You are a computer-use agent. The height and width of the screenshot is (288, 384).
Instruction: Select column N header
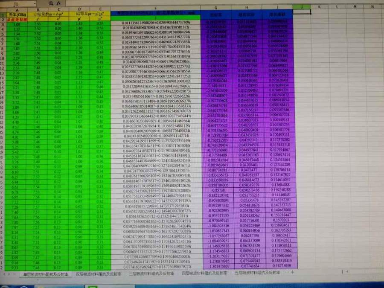tap(372, 7)
